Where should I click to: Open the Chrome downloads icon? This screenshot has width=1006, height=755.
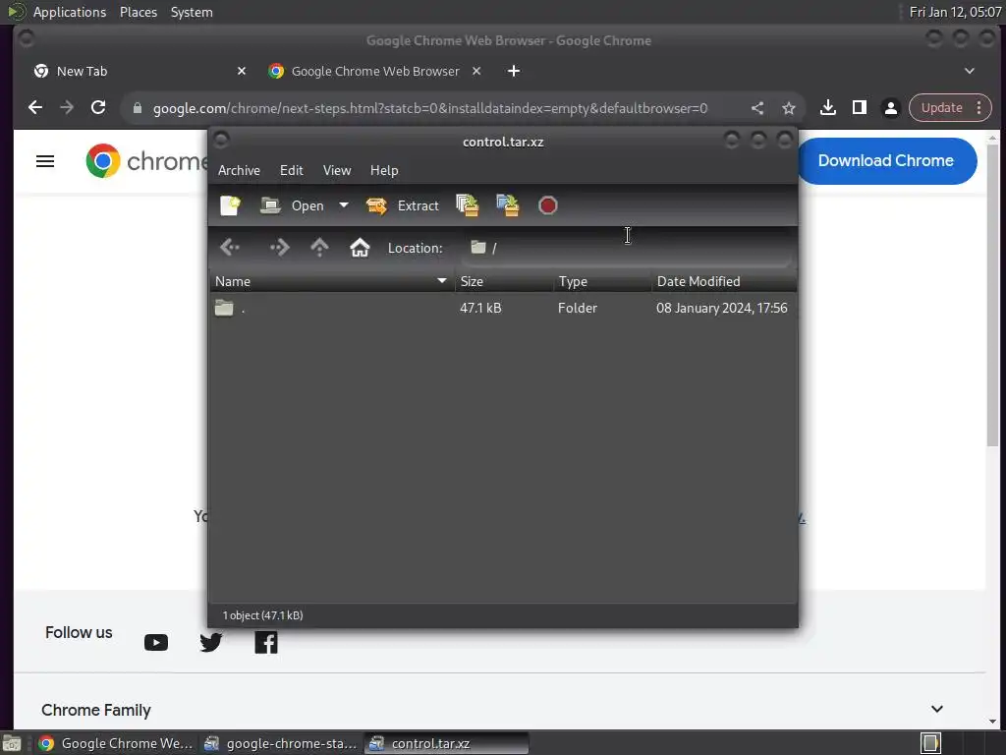point(828,108)
